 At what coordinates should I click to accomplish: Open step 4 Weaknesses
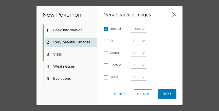click(x=71, y=66)
